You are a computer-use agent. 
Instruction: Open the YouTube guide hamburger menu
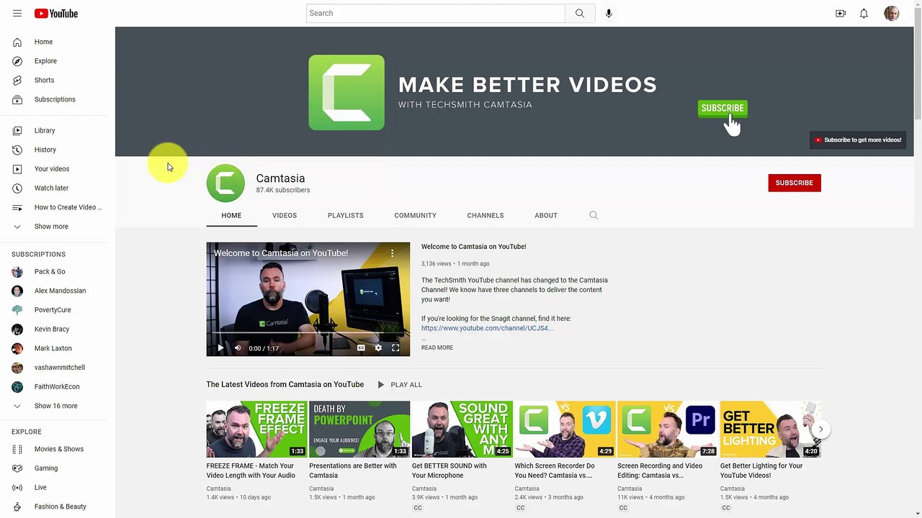(x=17, y=13)
